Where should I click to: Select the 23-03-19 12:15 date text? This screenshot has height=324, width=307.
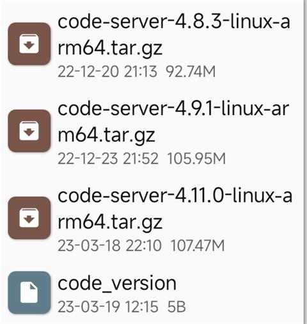[108, 307]
